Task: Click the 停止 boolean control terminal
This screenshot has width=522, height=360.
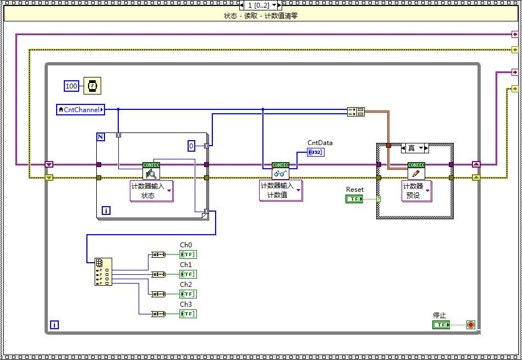Action: [441, 325]
